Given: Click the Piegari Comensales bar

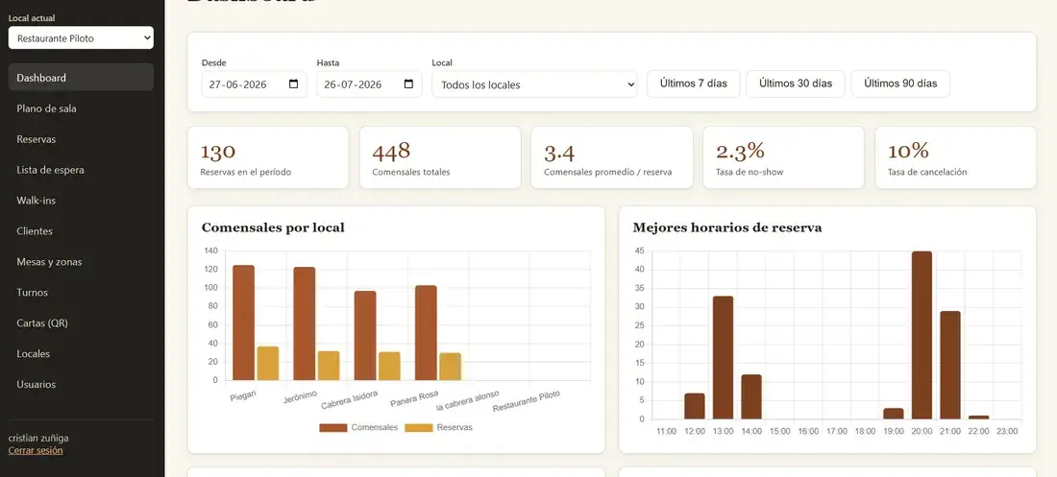Looking at the screenshot, I should (243, 322).
